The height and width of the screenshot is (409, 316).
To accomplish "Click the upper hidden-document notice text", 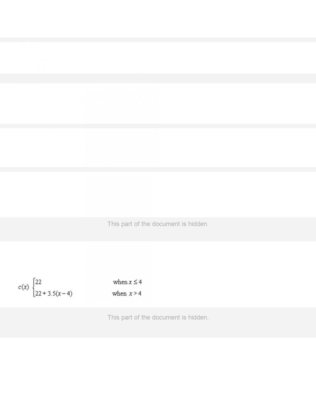I will 158,224.
